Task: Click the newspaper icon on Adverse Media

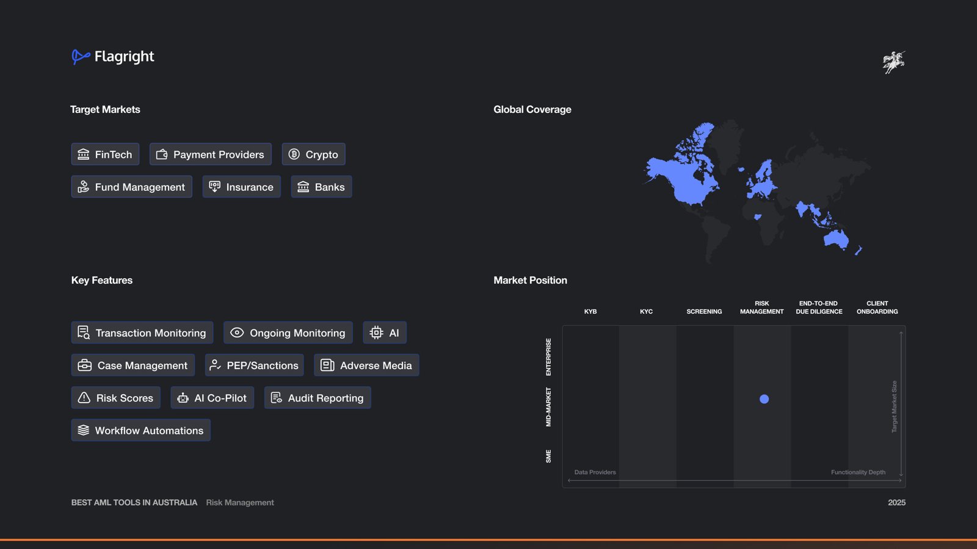Action: click(327, 365)
